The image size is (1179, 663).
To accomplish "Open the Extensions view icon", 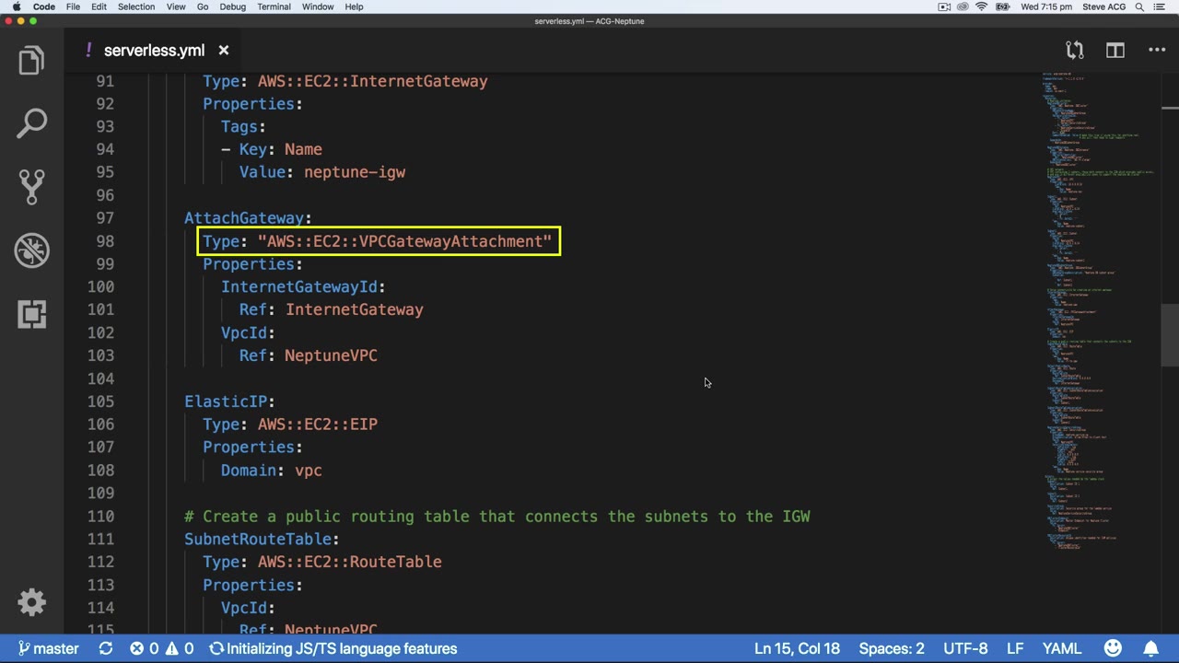I will 31,314.
